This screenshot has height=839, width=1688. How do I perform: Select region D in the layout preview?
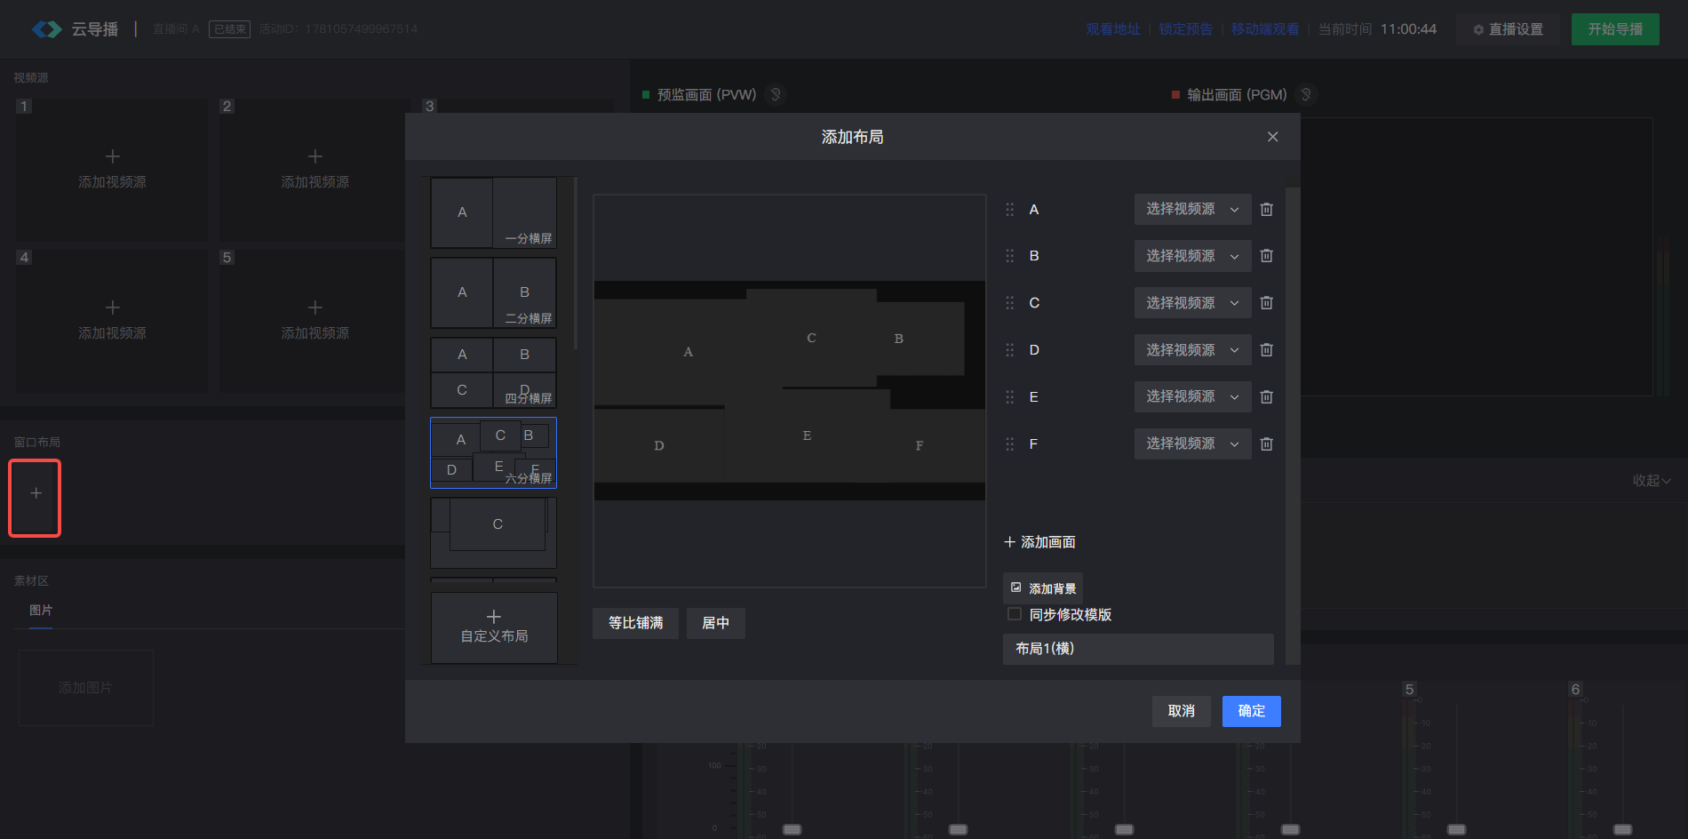point(659,445)
